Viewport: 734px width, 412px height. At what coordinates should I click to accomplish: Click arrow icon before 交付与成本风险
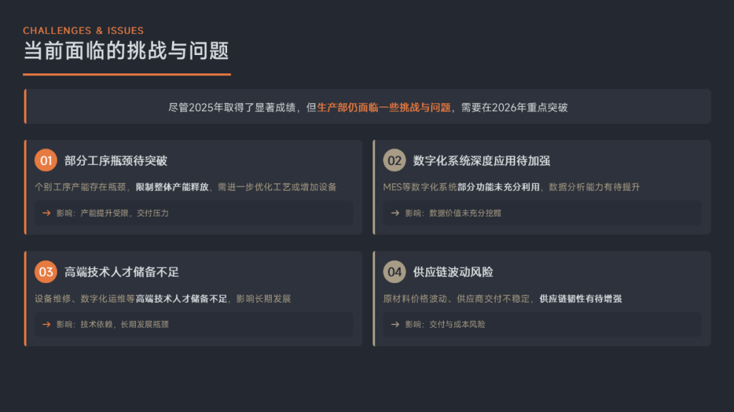(395, 324)
